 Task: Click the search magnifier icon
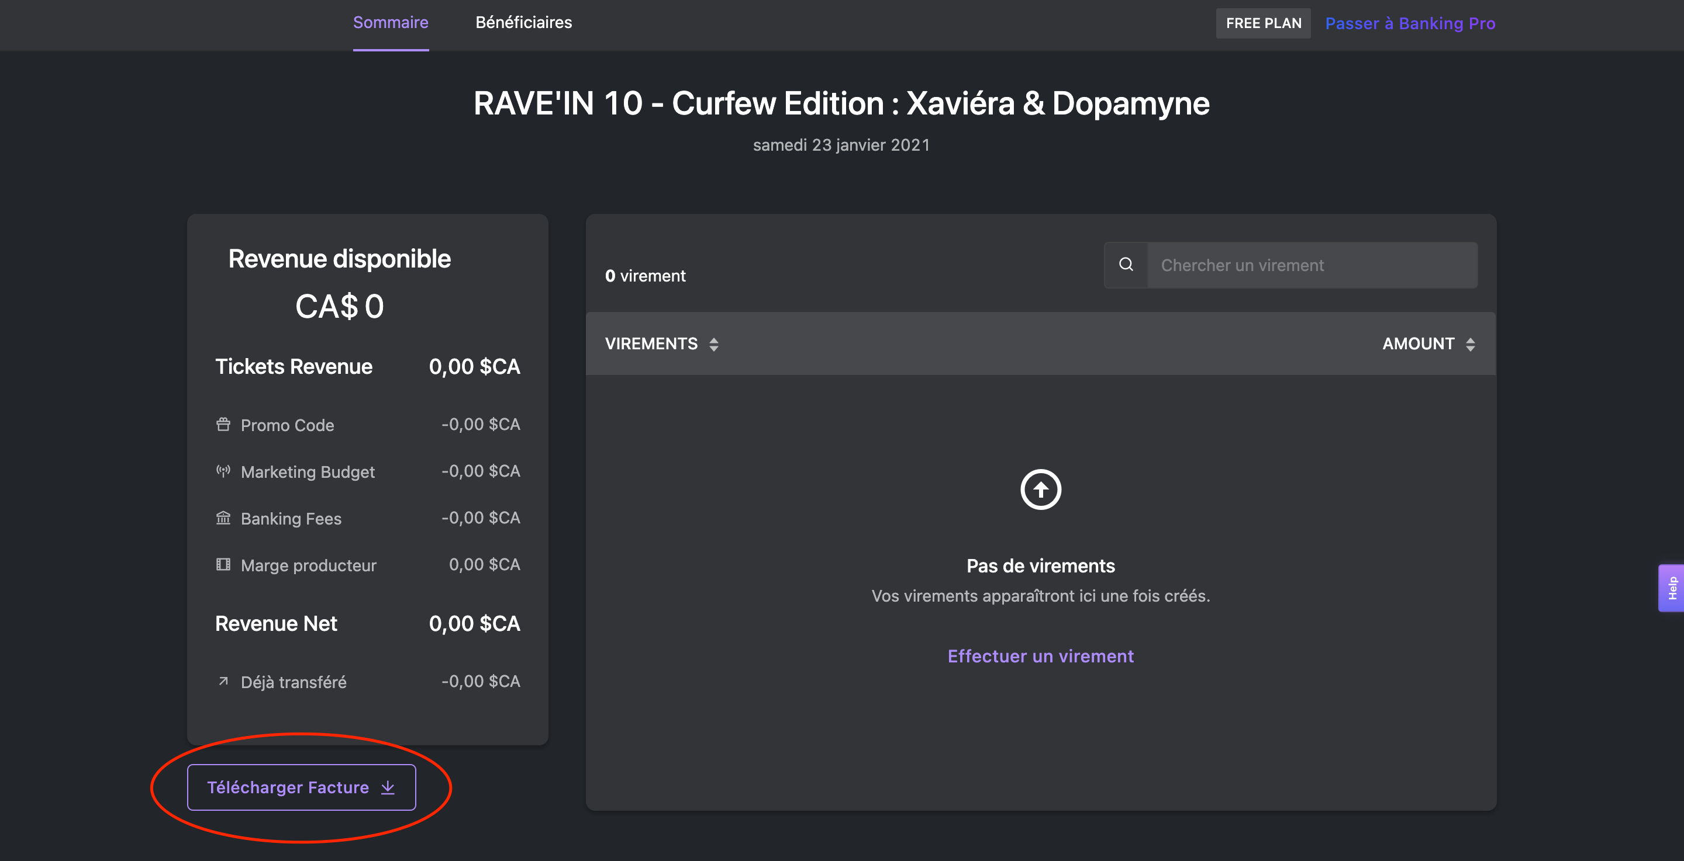click(1126, 265)
